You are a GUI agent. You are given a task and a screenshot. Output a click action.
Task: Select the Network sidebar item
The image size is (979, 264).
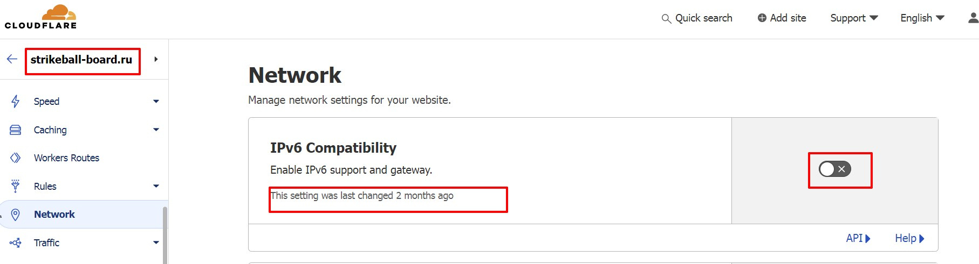[54, 215]
